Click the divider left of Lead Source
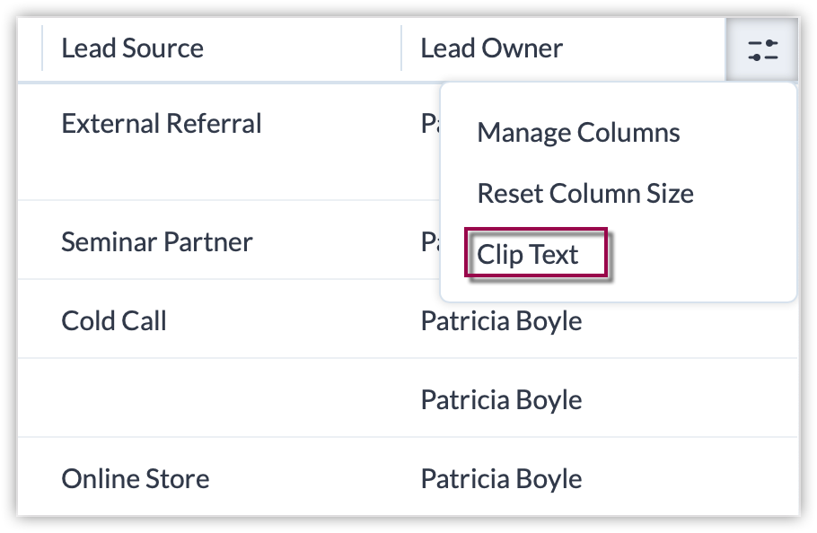 42,48
